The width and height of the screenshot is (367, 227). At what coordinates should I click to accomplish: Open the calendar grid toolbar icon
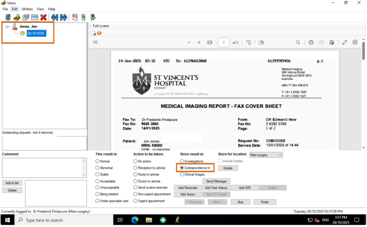[x=34, y=17]
